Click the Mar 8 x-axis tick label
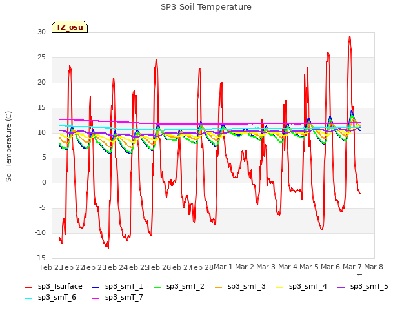 click(x=374, y=267)
